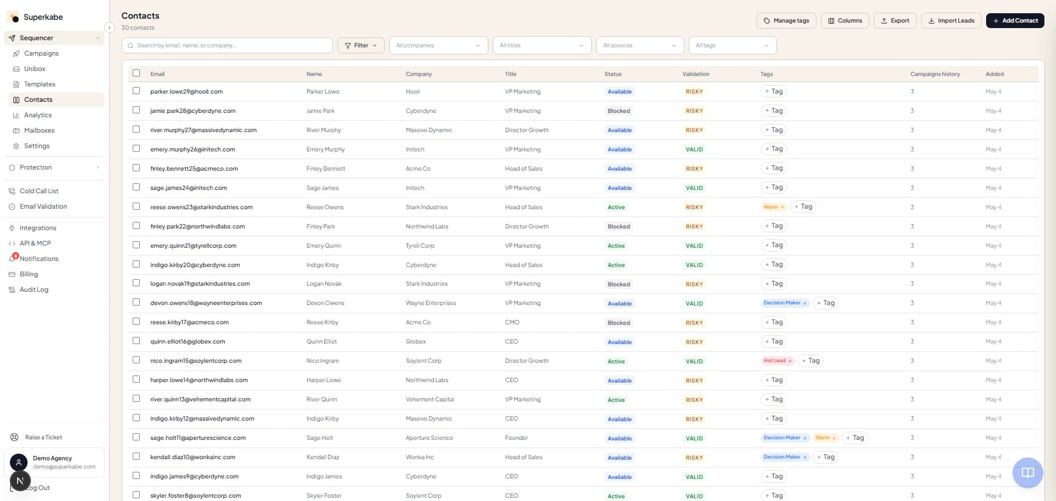Click the Add Contact button
The image size is (1056, 501).
[x=1015, y=20]
